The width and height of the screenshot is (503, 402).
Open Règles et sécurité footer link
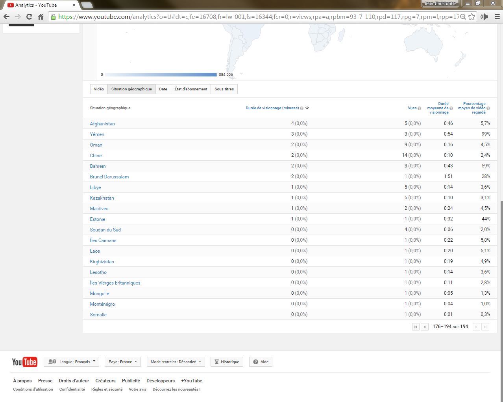click(107, 389)
